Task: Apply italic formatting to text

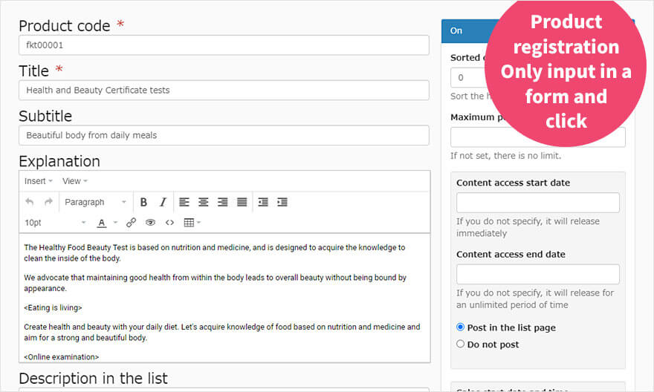Action: 163,202
